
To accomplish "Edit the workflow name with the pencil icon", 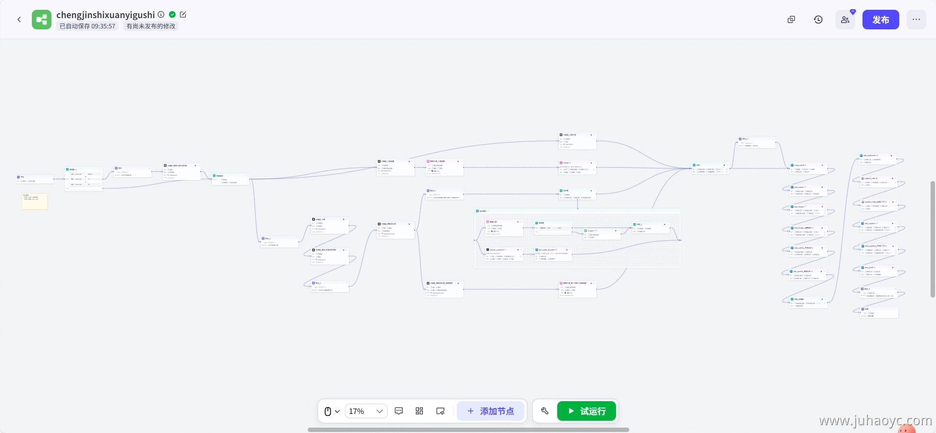I will (183, 15).
